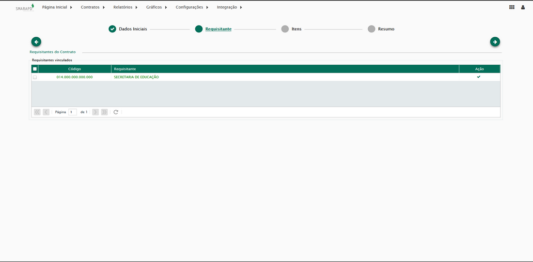Click the Requisitante step circle
Screen dimensions: 533x262
(x=199, y=29)
